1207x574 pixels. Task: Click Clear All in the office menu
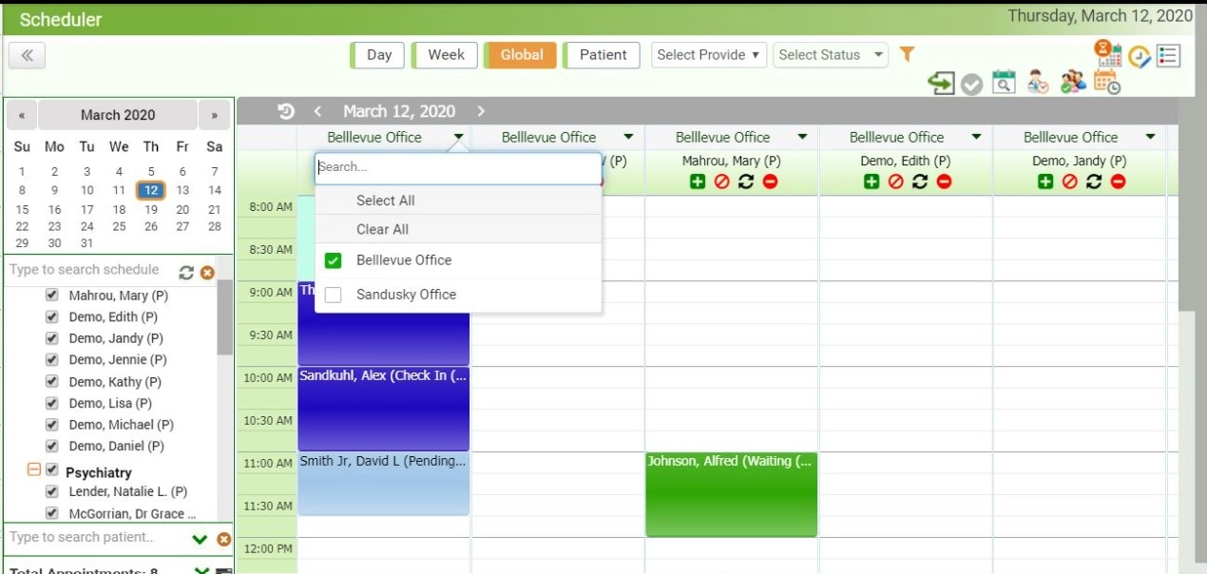382,229
